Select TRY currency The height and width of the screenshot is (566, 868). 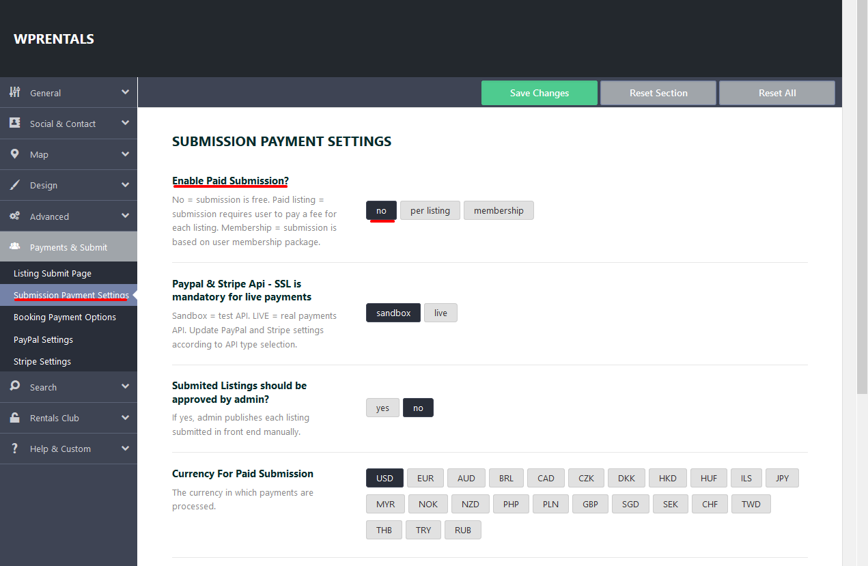(423, 530)
